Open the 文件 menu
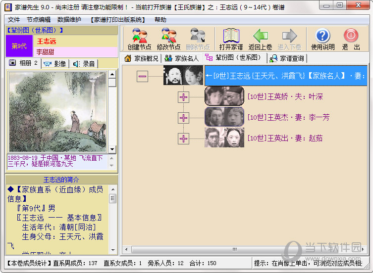This screenshot has width=373, height=273. click(14, 20)
